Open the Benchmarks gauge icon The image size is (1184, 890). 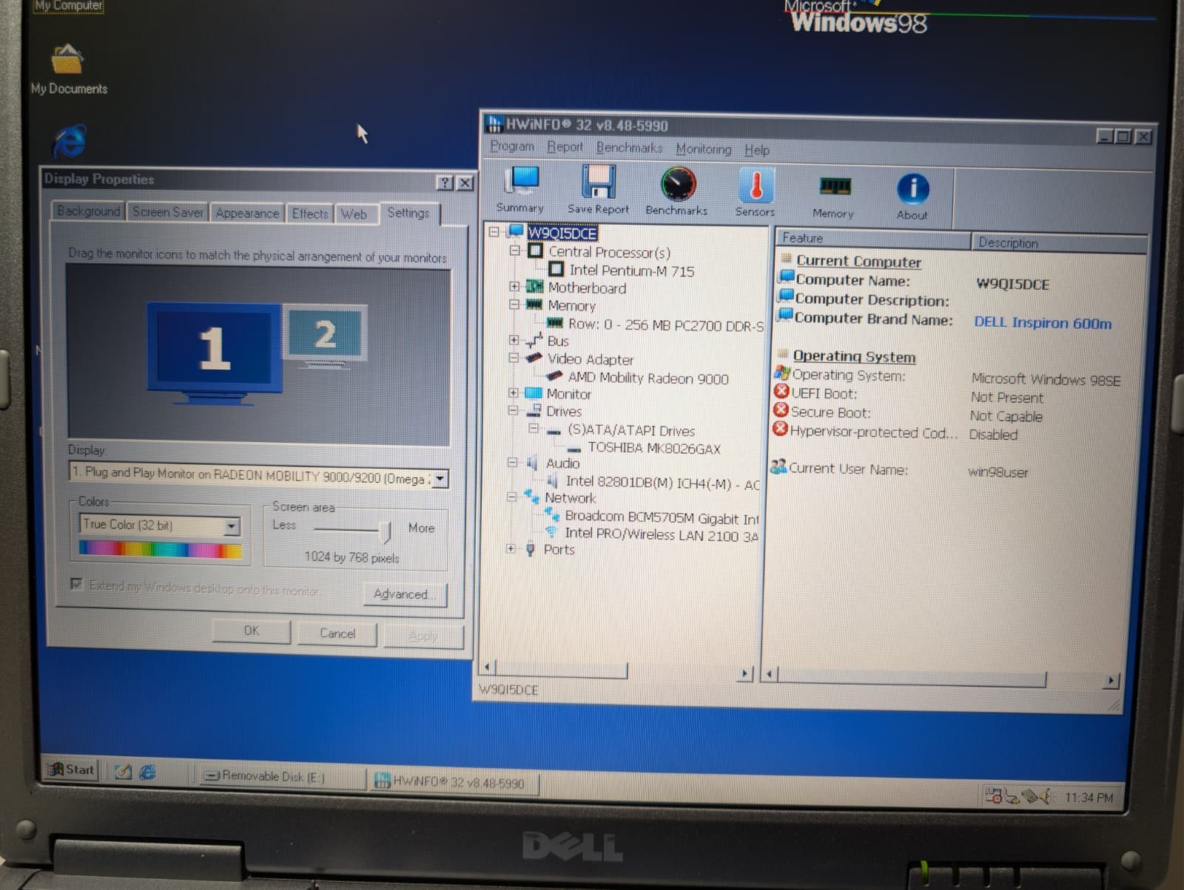click(677, 191)
